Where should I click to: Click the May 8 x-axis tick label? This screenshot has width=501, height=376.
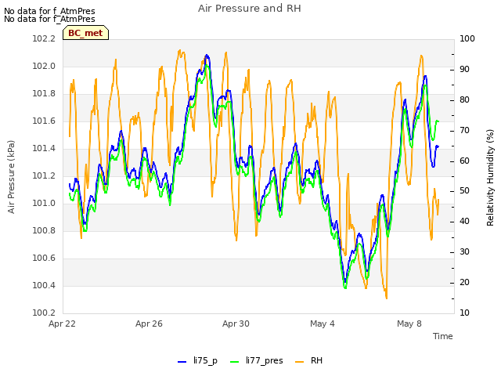409,324
